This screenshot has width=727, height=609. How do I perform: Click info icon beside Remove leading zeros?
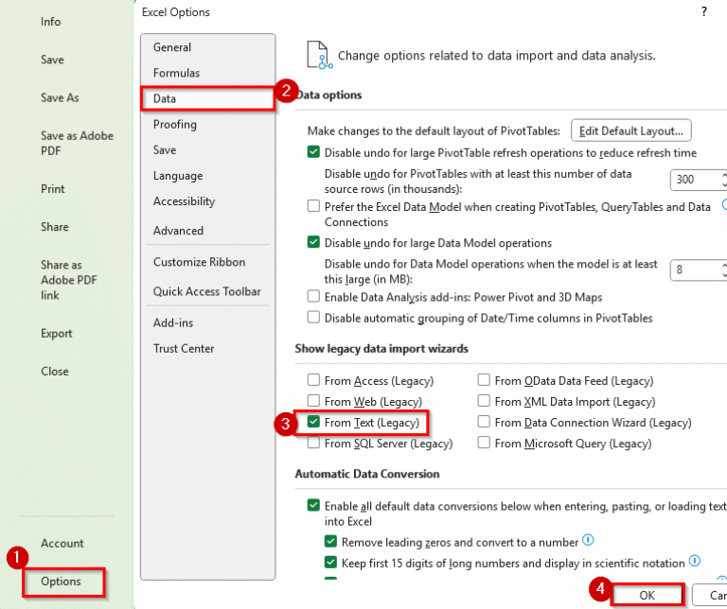(588, 540)
